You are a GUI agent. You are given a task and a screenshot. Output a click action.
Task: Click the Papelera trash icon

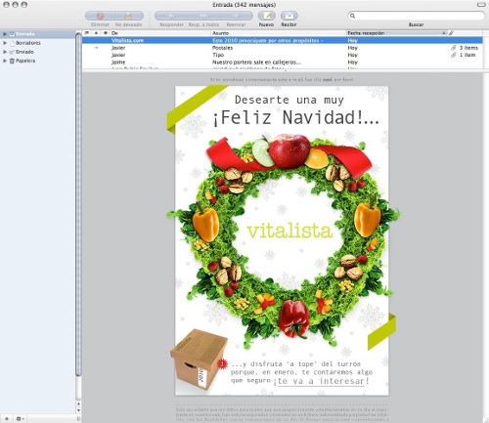pos(12,61)
